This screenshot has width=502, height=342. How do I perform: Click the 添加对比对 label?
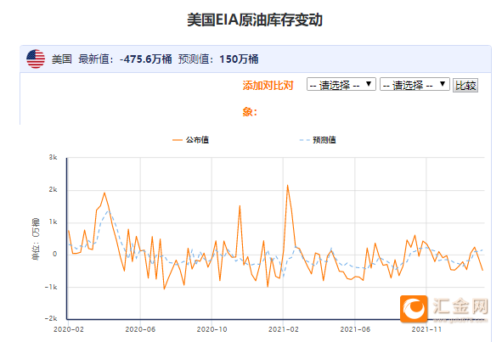click(x=268, y=86)
